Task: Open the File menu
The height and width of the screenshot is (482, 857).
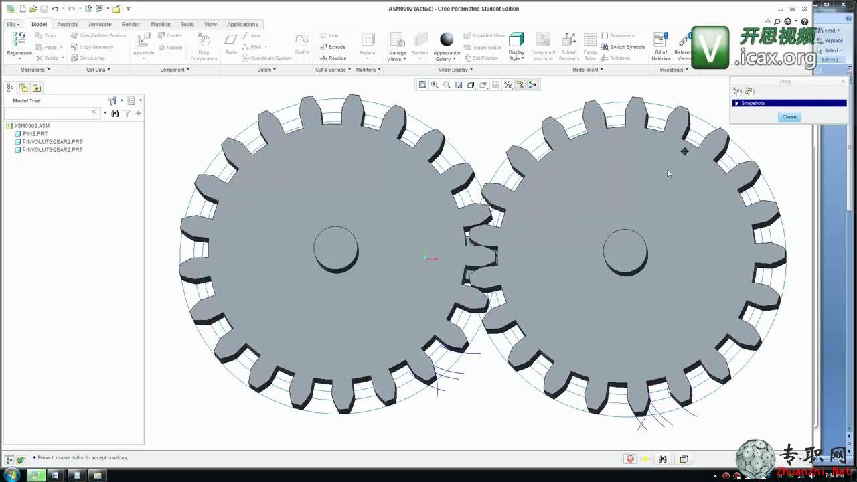Action: [x=13, y=24]
